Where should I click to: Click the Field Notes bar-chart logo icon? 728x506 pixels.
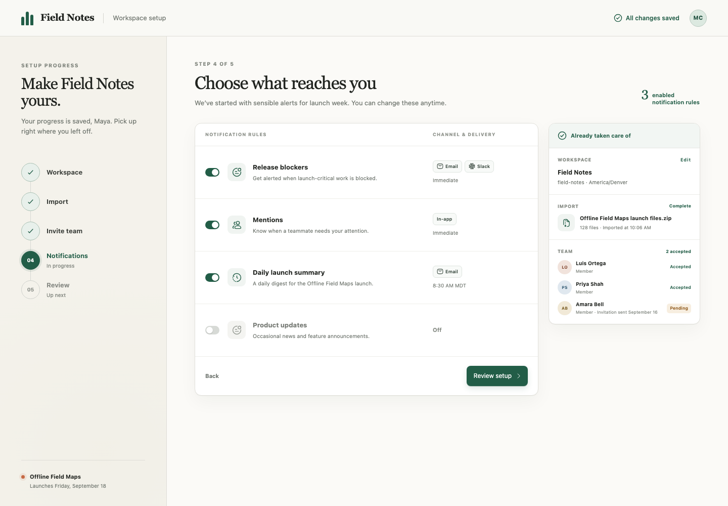tap(27, 18)
